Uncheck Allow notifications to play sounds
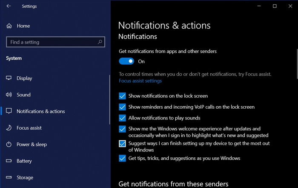 coord(122,118)
